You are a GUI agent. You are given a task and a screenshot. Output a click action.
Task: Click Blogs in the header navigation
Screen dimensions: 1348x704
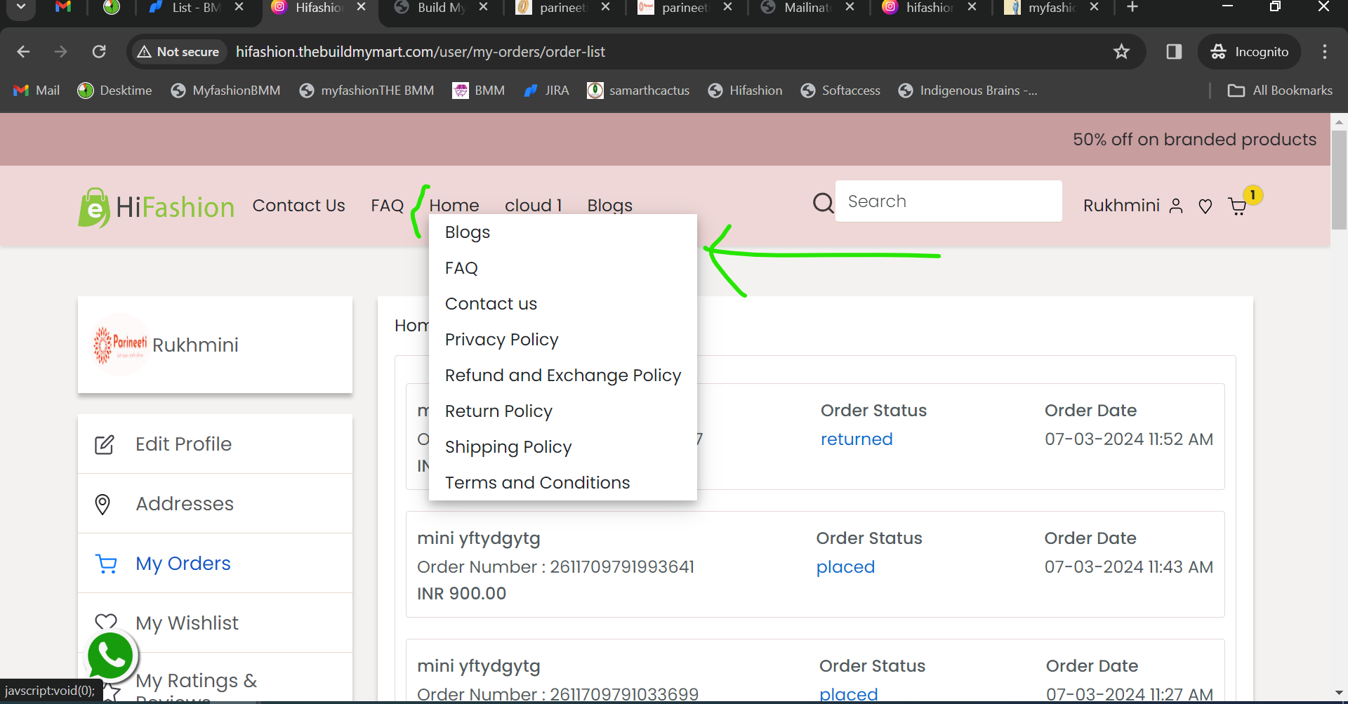(x=609, y=206)
